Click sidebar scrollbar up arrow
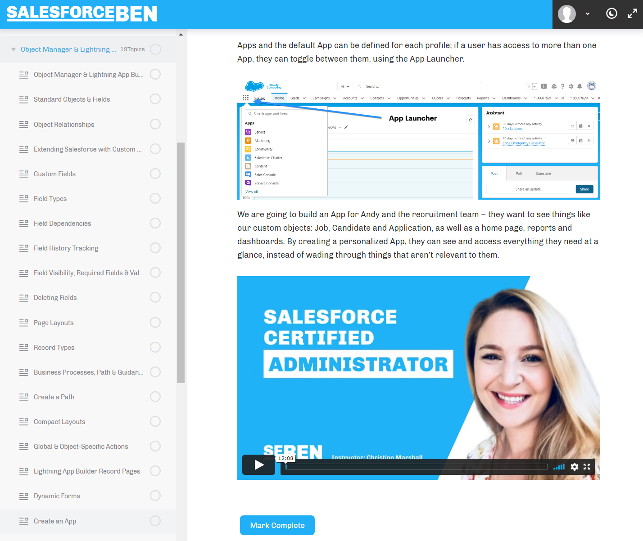Screen dimensions: 643x541 pos(181,34)
